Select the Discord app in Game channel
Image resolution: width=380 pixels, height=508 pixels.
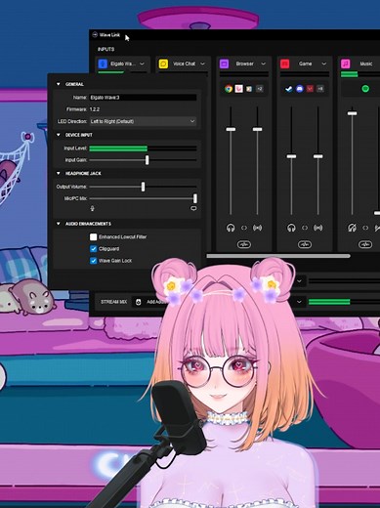[x=300, y=89]
